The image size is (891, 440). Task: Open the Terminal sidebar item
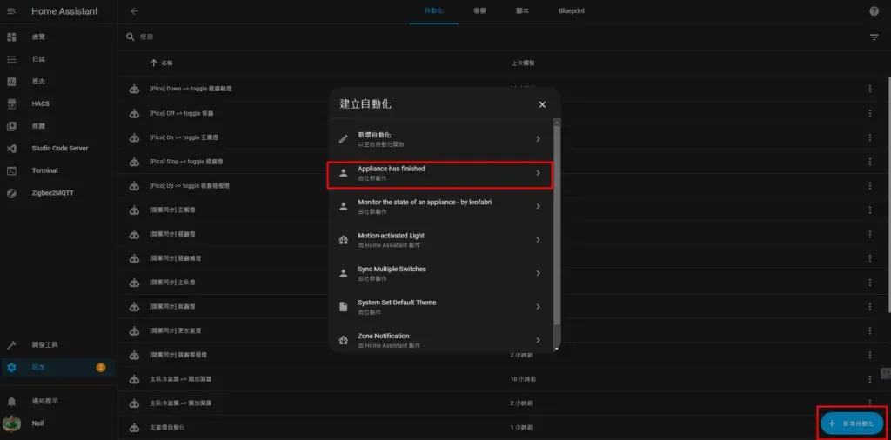(x=44, y=170)
